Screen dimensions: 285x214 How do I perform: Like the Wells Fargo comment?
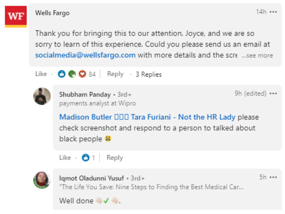pyautogui.click(x=41, y=74)
